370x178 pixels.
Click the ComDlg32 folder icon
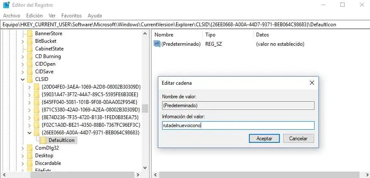click(x=30, y=148)
